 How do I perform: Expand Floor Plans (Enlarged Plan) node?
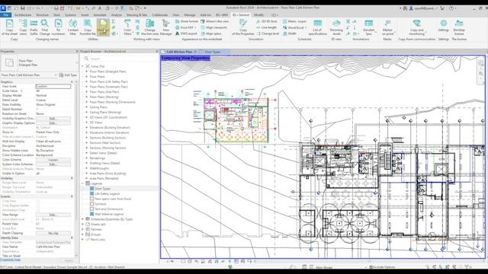pyautogui.click(x=87, y=72)
